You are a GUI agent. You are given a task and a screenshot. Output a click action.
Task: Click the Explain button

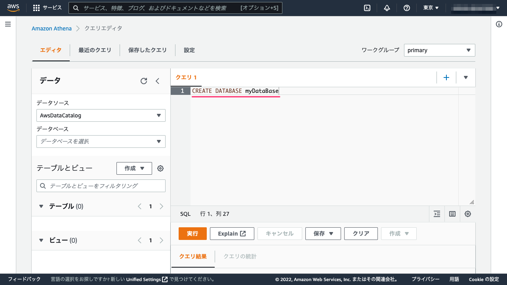pos(232,234)
